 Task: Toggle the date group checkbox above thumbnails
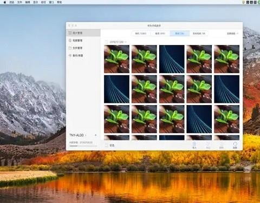pos(106,42)
